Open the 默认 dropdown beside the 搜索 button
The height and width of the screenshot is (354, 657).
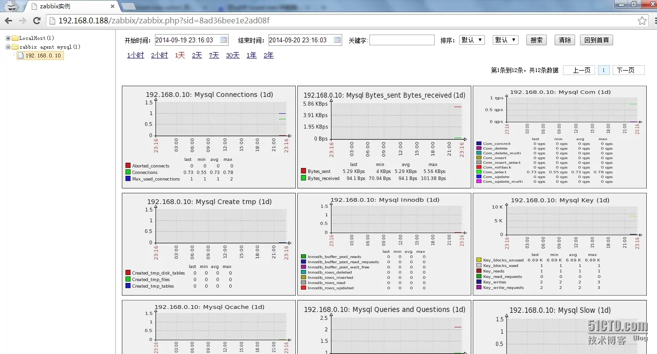pyautogui.click(x=505, y=40)
